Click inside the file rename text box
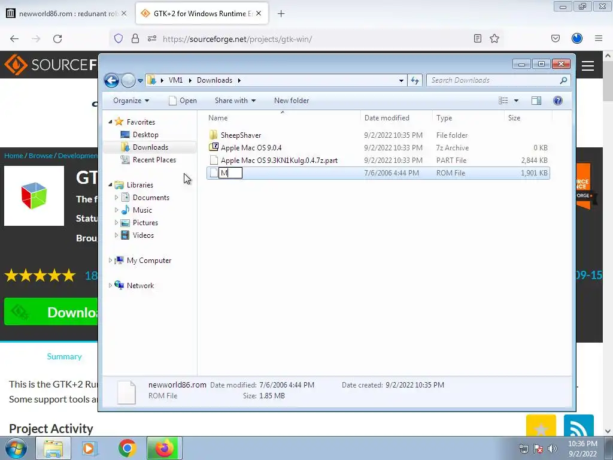This screenshot has width=613, height=460. point(230,173)
